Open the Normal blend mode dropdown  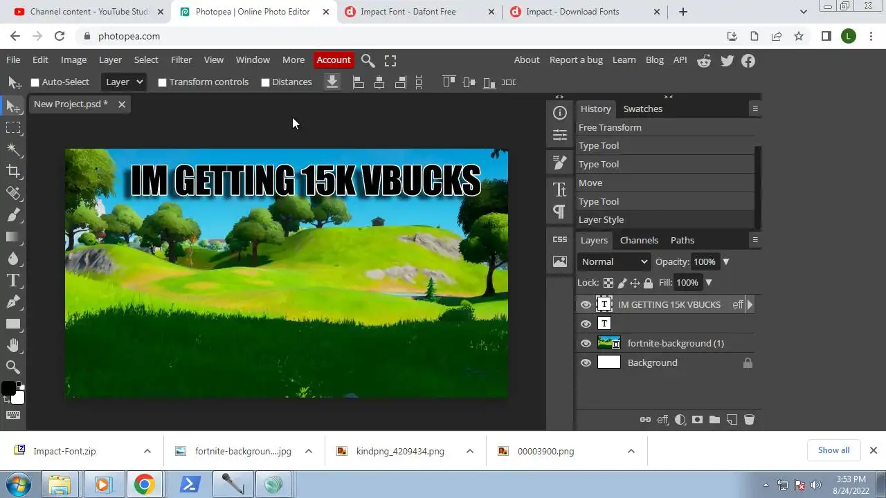[x=614, y=261]
